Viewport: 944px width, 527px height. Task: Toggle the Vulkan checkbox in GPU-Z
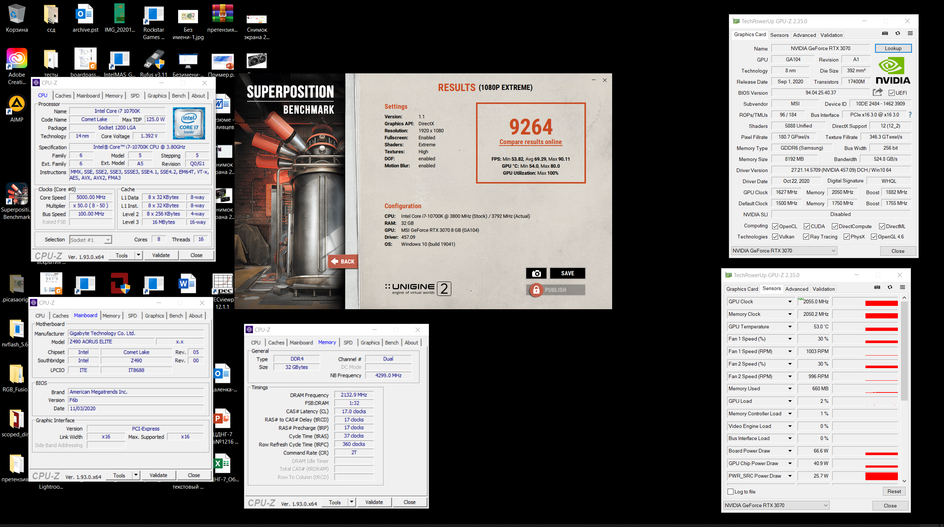coord(775,237)
